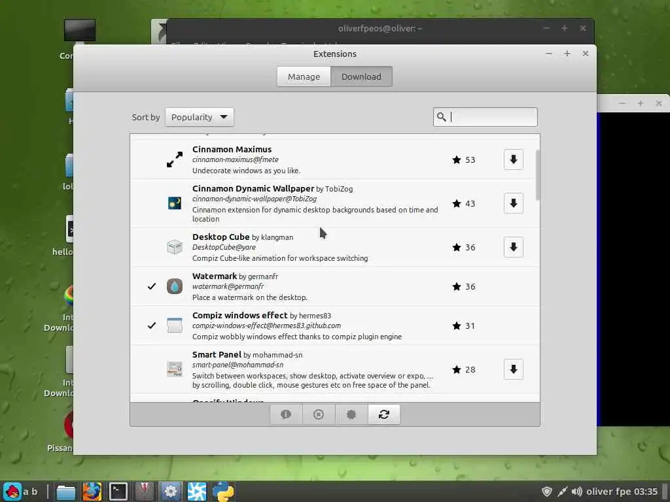Click the search magnifier icon
The width and height of the screenshot is (670, 502).
[x=442, y=117]
